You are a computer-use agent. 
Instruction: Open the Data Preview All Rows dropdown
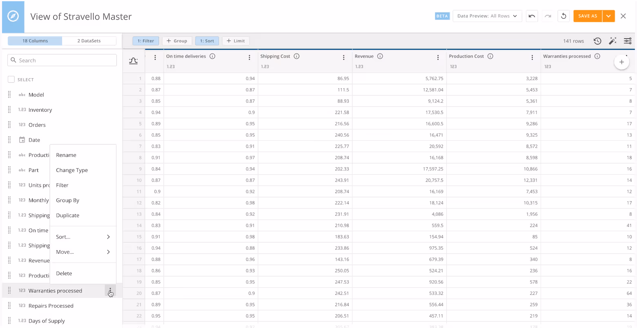(x=487, y=16)
